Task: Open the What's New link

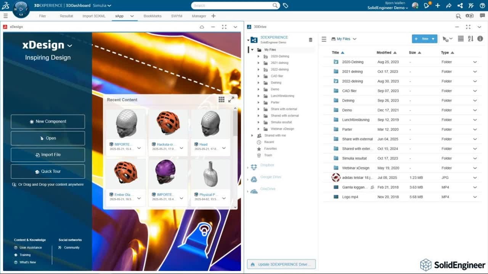Action: pyautogui.click(x=28, y=262)
